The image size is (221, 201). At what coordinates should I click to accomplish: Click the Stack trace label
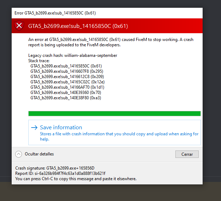[39, 61]
